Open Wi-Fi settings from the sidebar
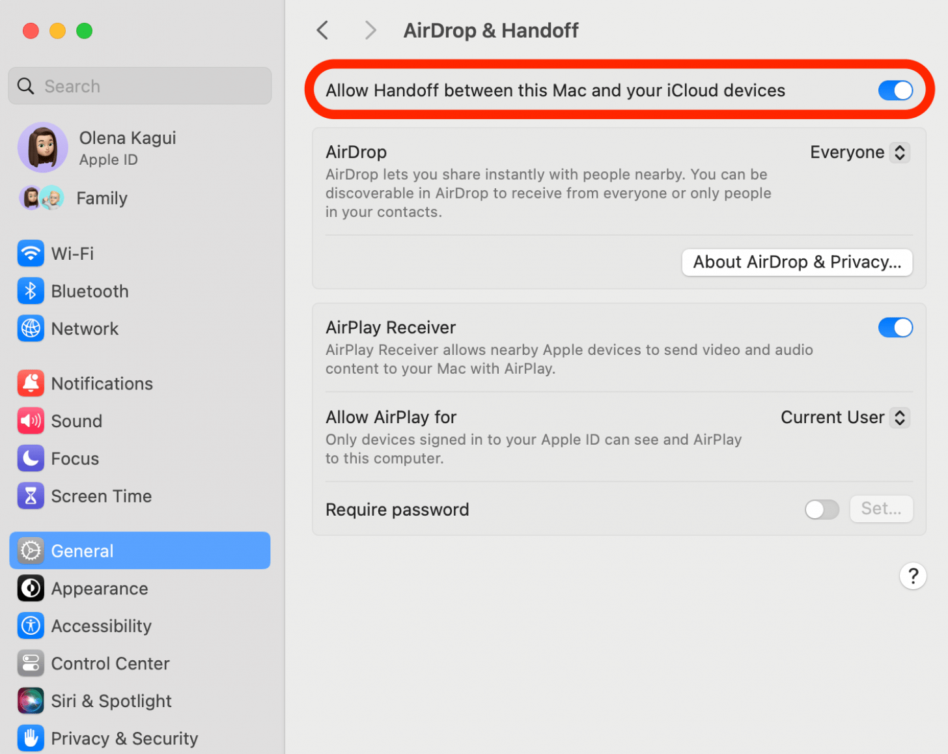The width and height of the screenshot is (948, 754). (72, 253)
